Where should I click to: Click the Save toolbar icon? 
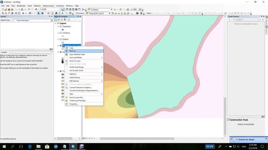pos(9,9)
